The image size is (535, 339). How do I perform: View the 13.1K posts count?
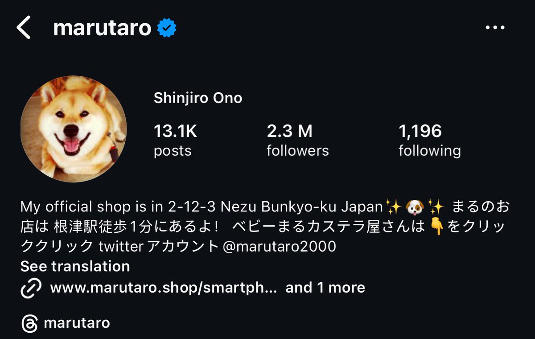(175, 141)
